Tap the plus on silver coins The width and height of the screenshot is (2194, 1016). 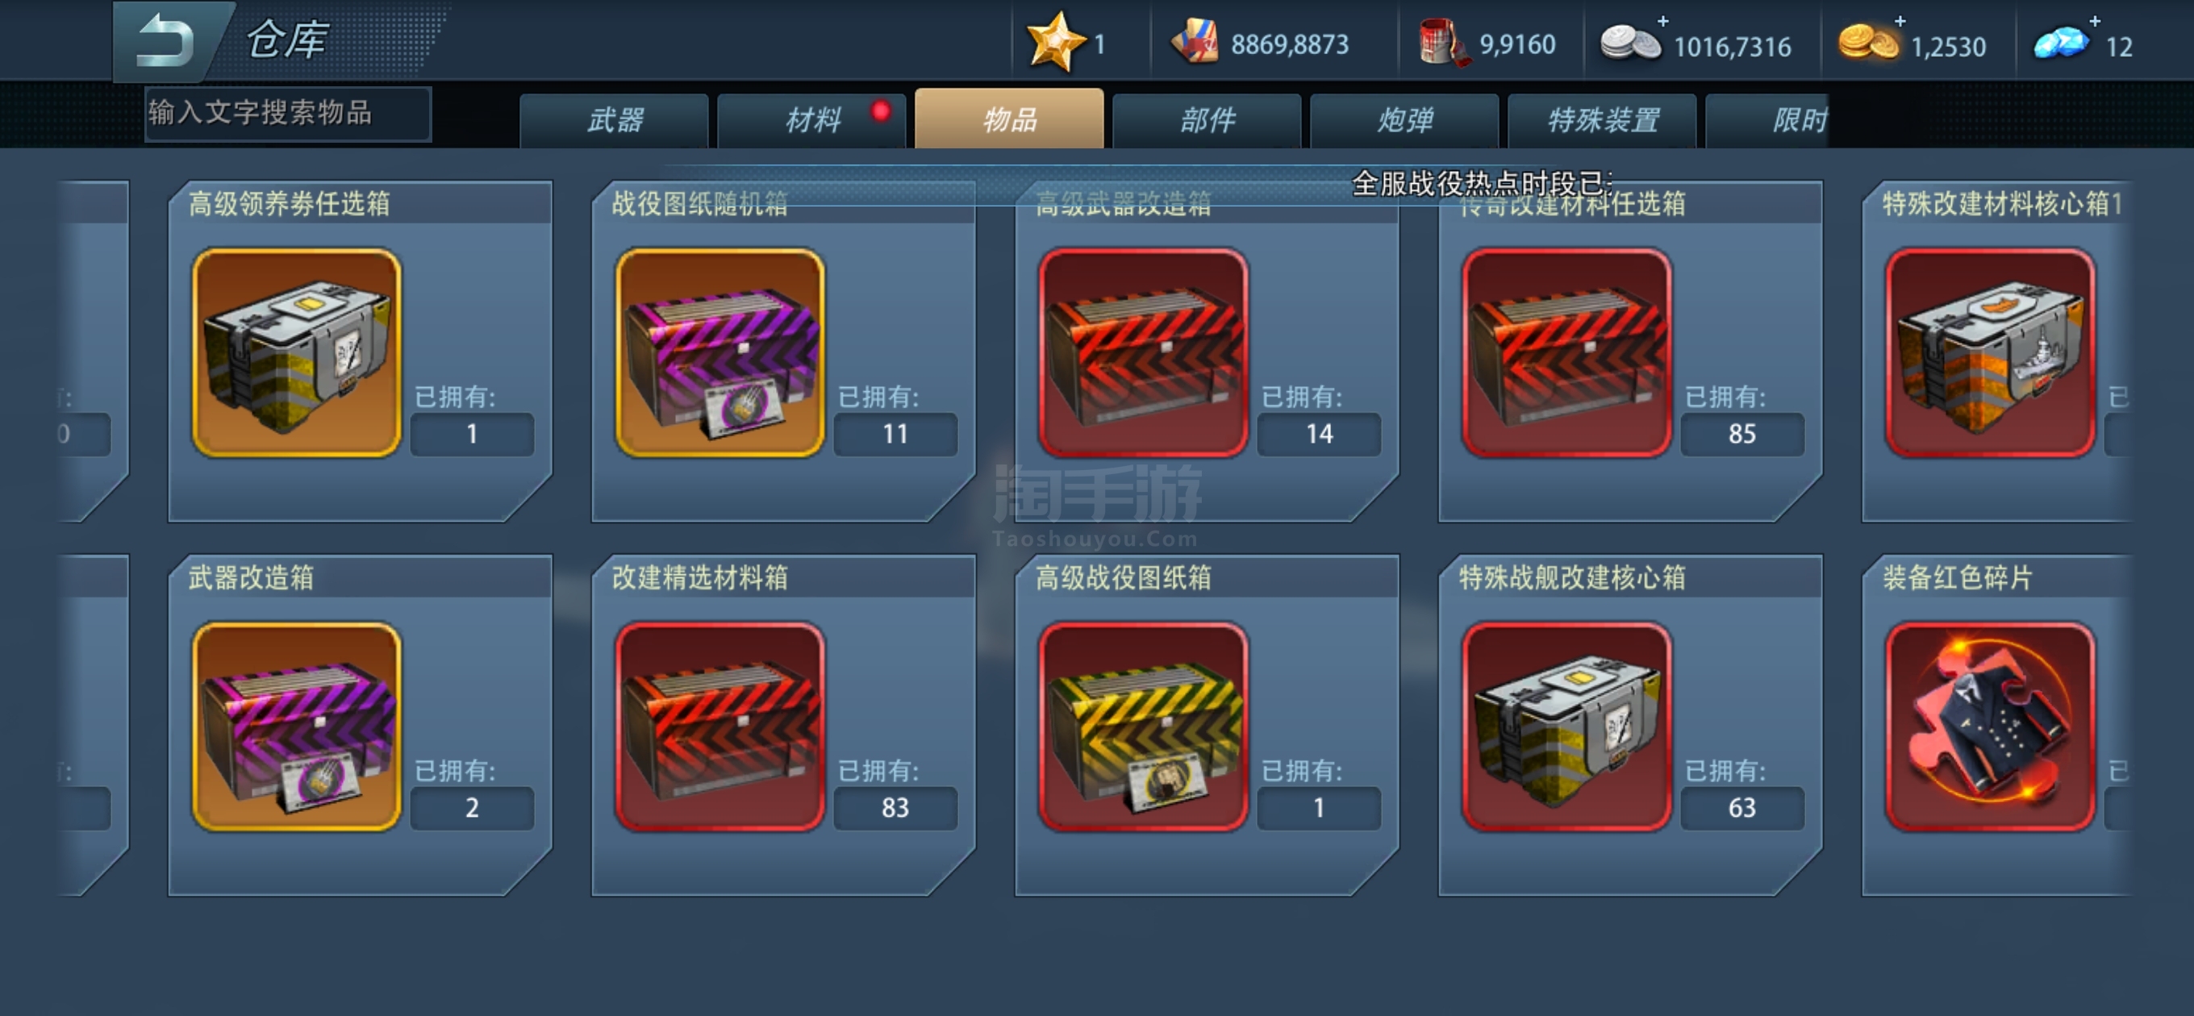coord(1662,20)
